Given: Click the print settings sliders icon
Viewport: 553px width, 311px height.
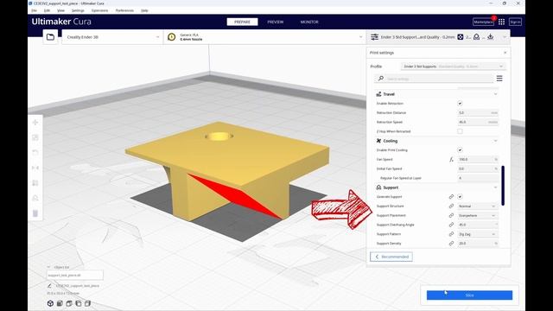Looking at the screenshot, I should [x=374, y=36].
